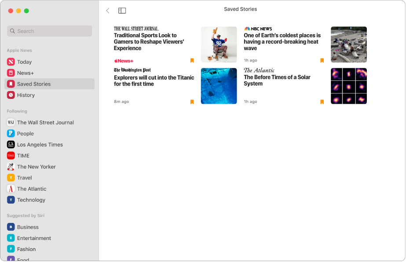Click the Los Angeles Times channel icon

11,145
